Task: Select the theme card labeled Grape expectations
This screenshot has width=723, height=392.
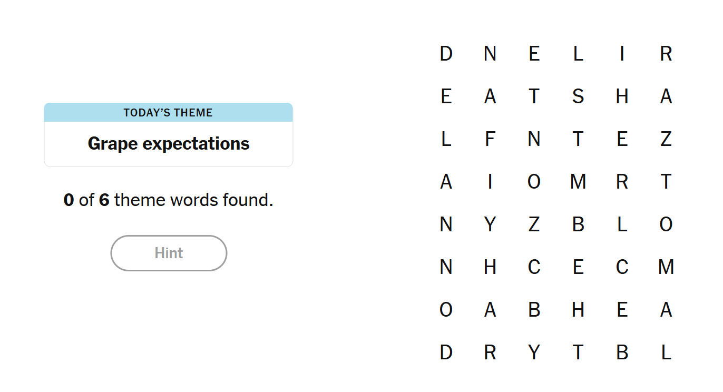Action: [169, 143]
